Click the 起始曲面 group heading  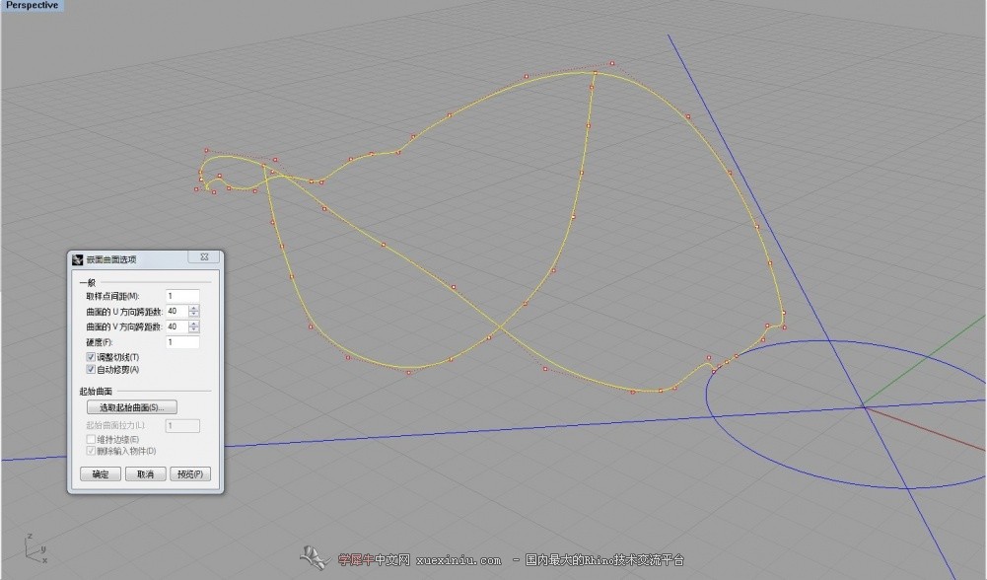click(96, 391)
